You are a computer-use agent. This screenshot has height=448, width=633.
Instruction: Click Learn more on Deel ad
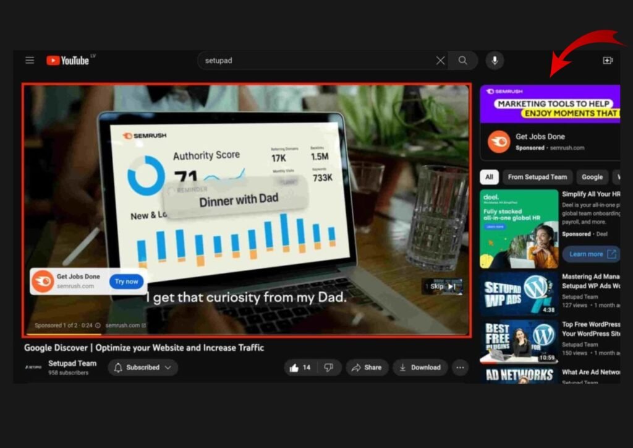592,254
